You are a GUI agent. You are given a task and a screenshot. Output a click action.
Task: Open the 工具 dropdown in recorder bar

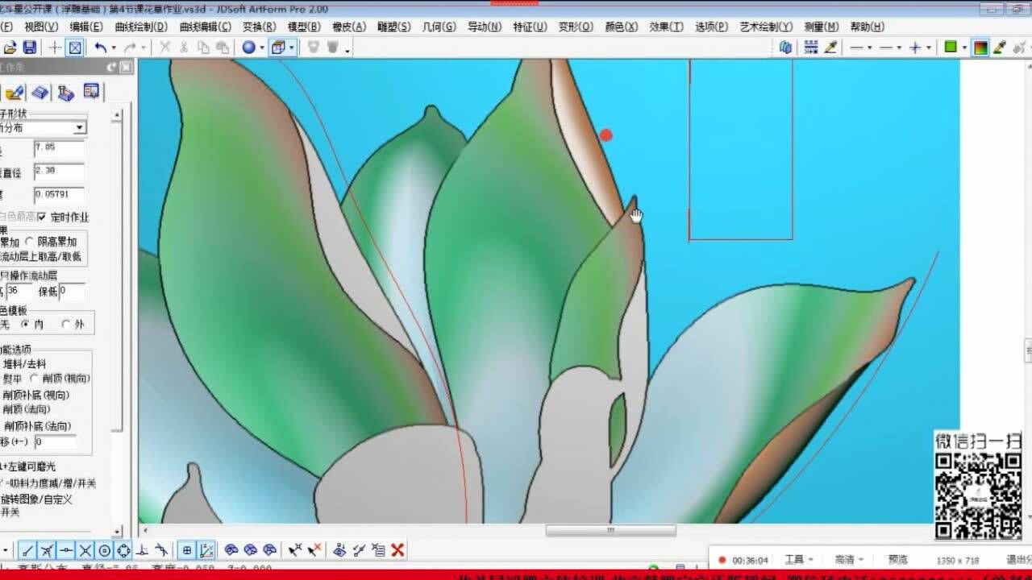pyautogui.click(x=799, y=559)
